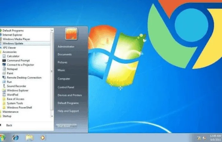Open Calculator from Accessories list

pos(13,56)
